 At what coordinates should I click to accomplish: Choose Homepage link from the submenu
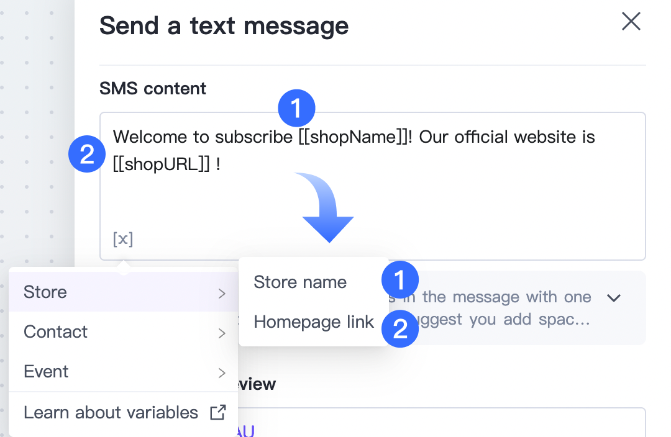(x=314, y=322)
